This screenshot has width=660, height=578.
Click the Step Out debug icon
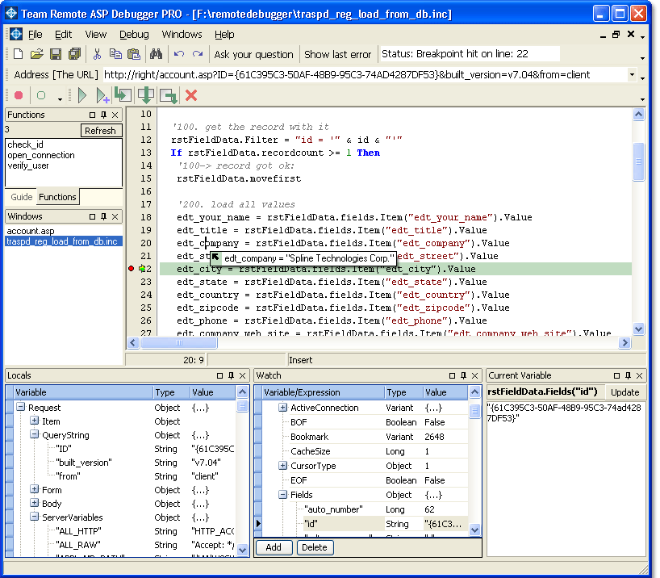(167, 95)
